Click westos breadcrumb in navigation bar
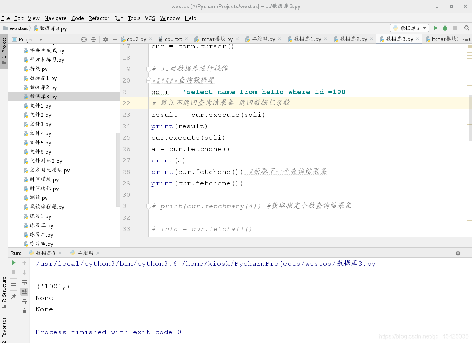This screenshot has width=472, height=343. tap(15, 28)
